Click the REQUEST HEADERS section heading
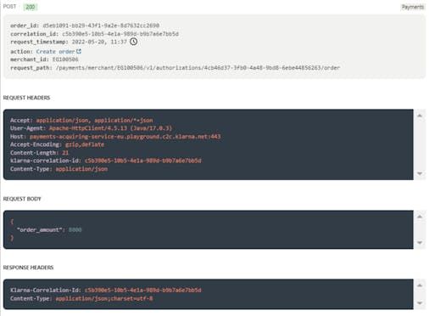 point(26,98)
